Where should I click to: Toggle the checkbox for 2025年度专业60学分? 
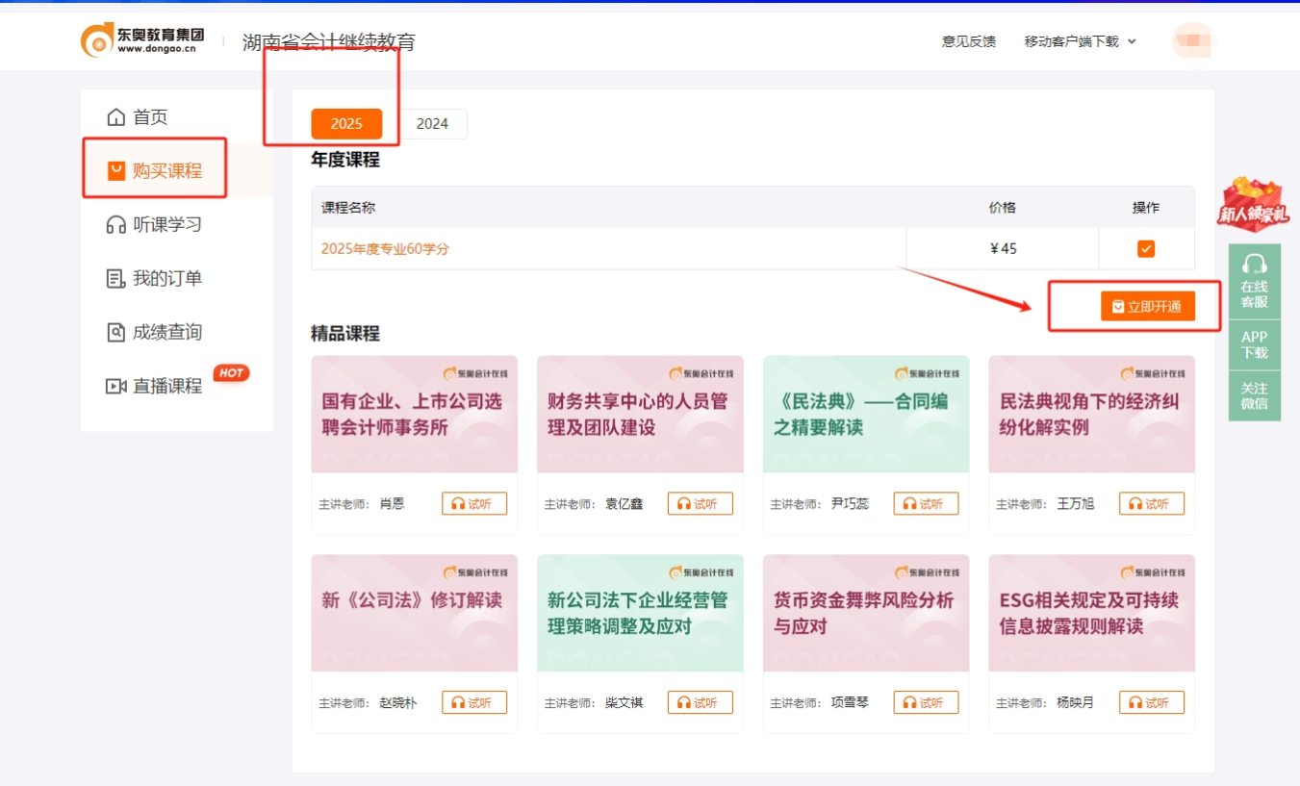coord(1145,248)
